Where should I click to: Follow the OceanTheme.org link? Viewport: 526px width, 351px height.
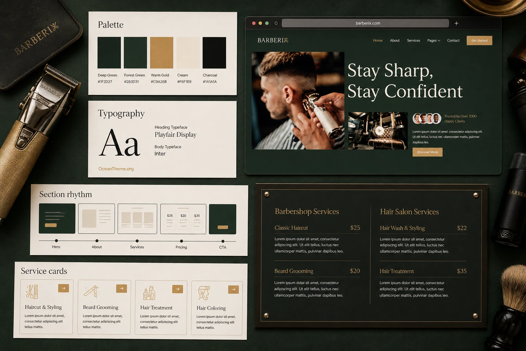pos(116,169)
